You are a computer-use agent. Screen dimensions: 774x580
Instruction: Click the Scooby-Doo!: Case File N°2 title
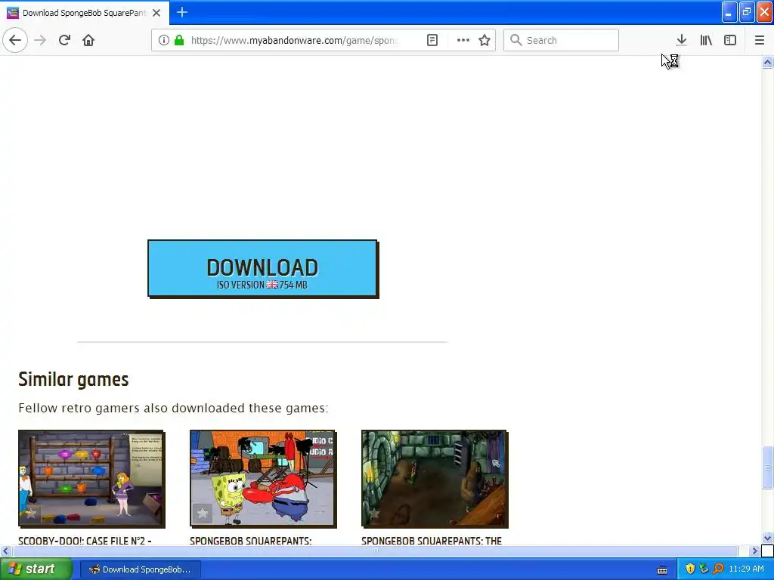(85, 541)
